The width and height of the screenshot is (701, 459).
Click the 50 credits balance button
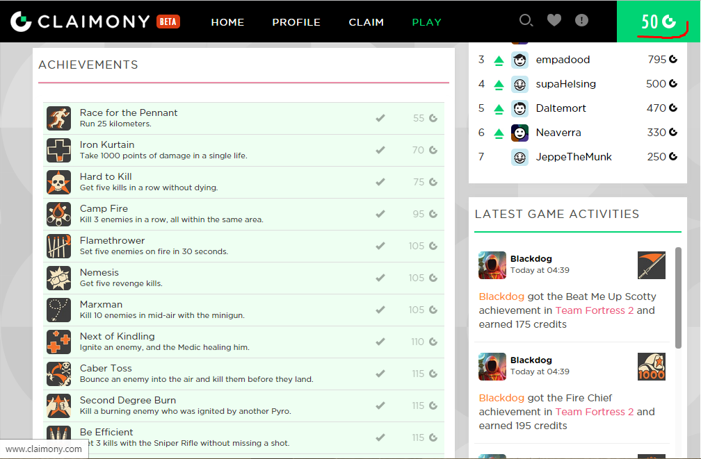point(659,22)
